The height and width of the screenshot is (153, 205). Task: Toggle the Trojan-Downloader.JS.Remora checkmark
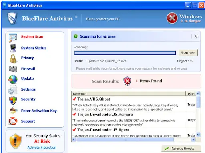pyautogui.click(x=74, y=114)
